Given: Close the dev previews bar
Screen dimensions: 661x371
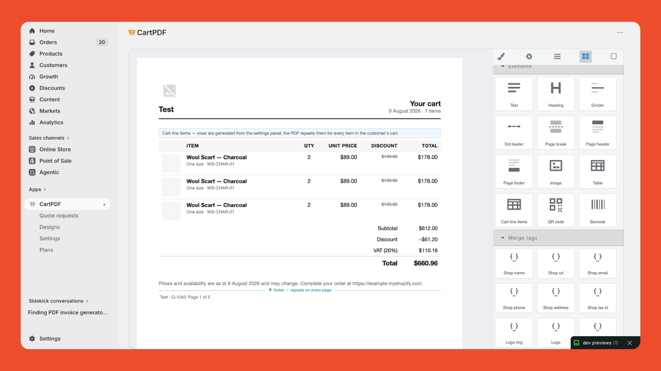Looking at the screenshot, I should tap(630, 343).
